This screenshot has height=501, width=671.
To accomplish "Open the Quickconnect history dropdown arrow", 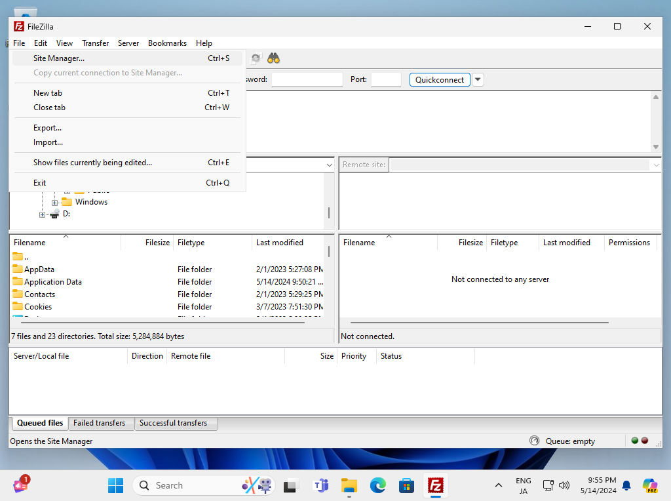I will [478, 79].
